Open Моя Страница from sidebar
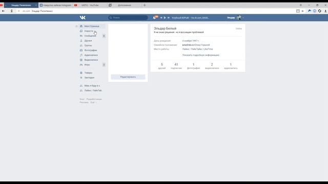This screenshot has height=184, width=328. 92,26
